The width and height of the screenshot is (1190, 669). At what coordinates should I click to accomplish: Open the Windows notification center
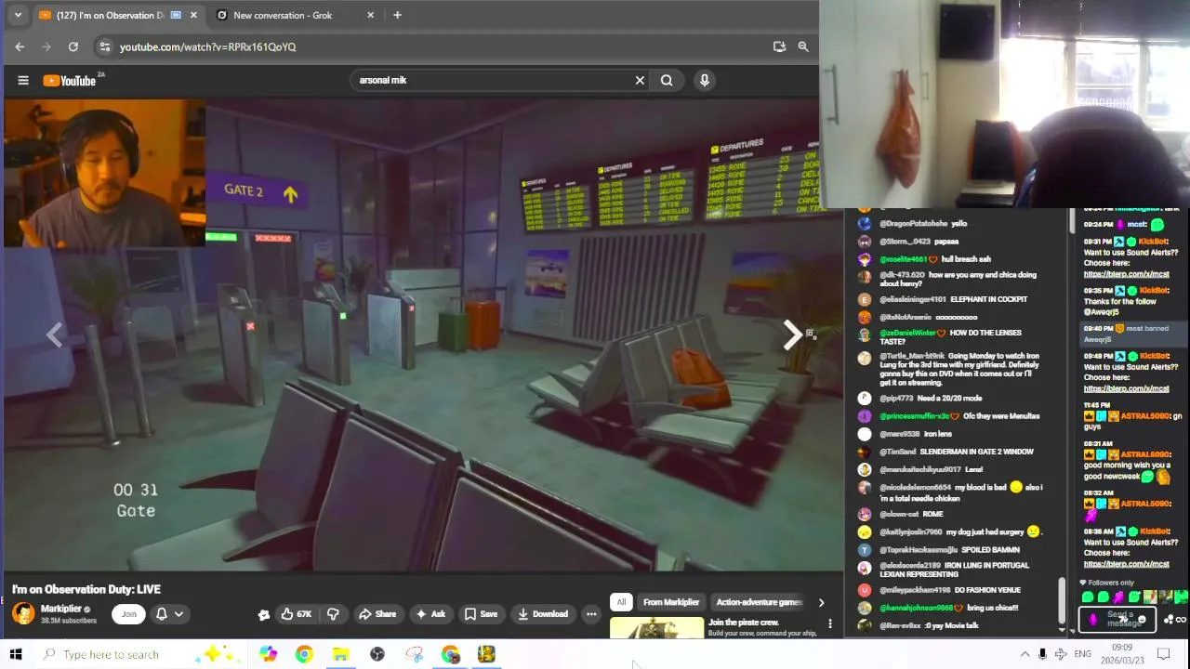coord(1163,654)
